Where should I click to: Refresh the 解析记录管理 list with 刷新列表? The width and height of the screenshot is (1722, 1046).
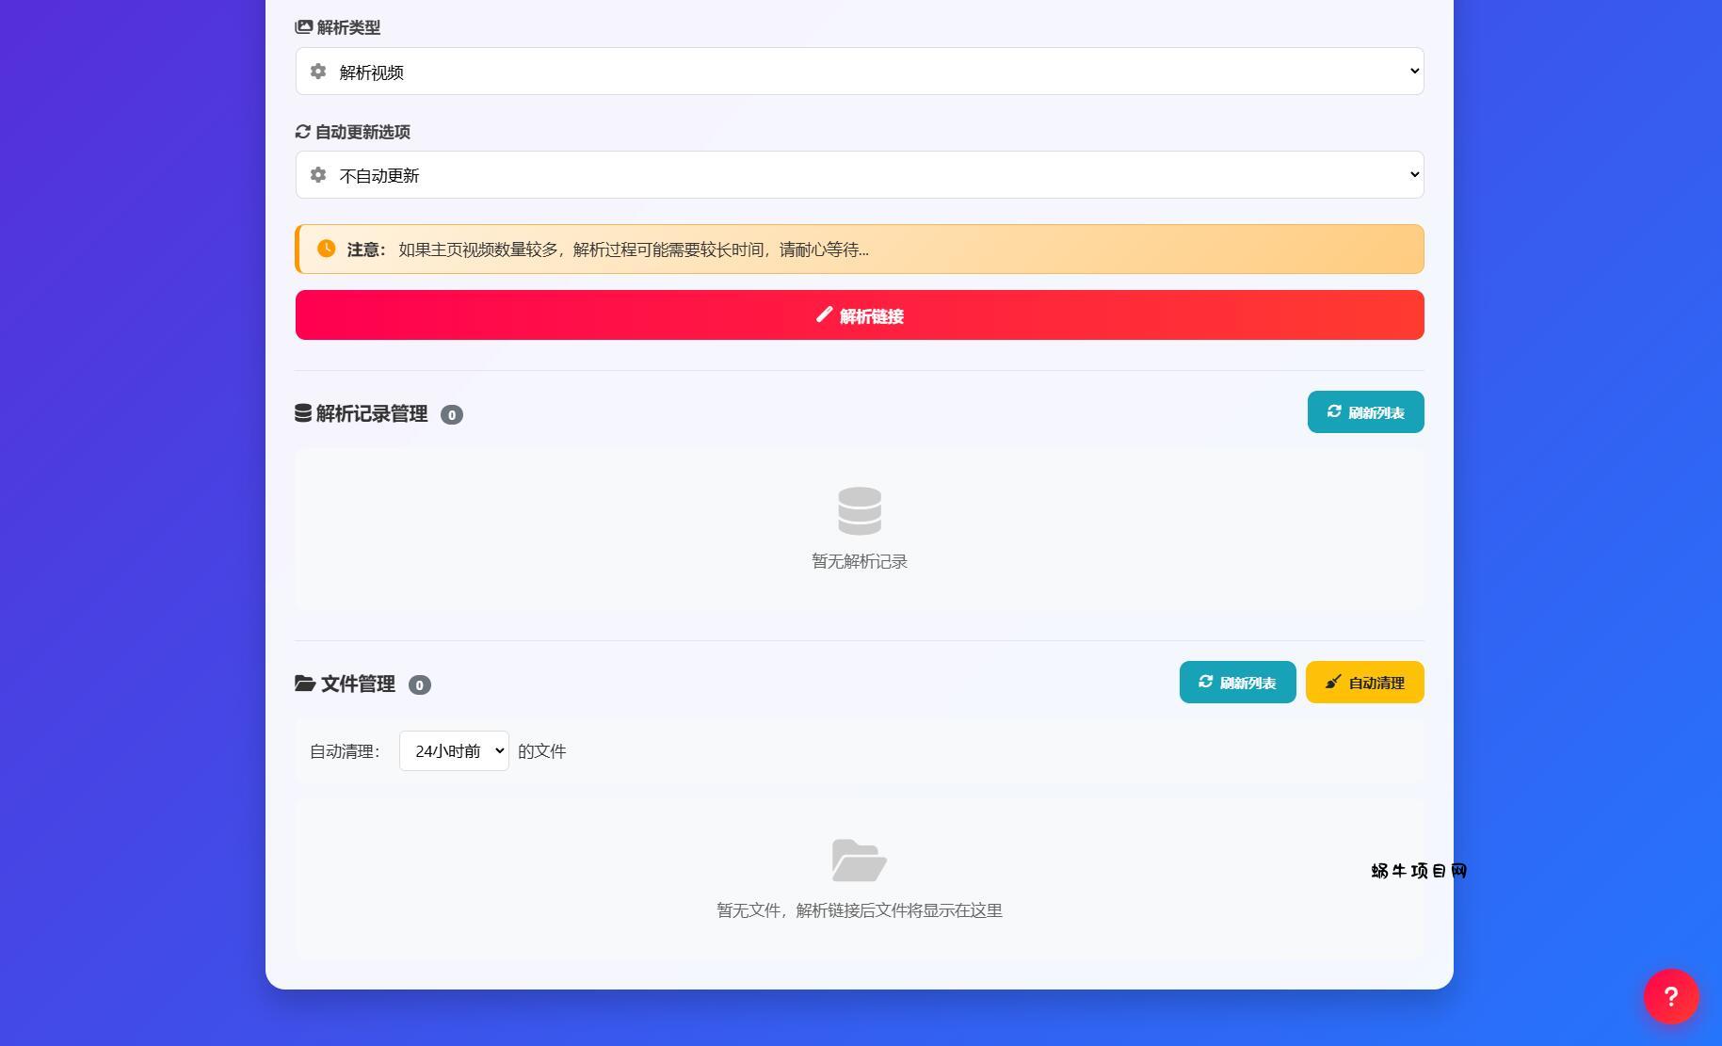1365,412
